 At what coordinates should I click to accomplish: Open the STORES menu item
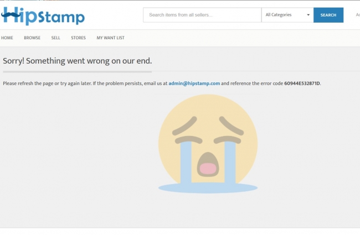(x=78, y=38)
